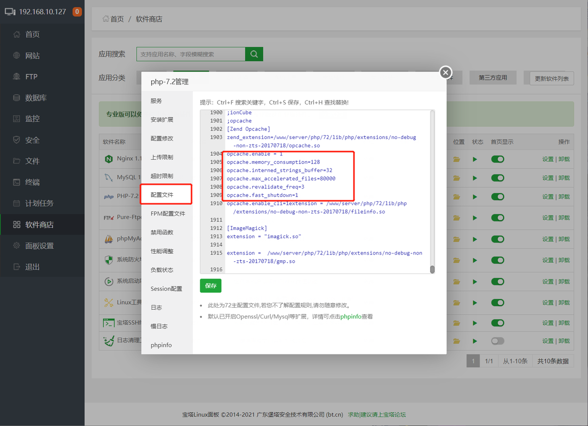Click the 更新软件列表 button
This screenshot has width=588, height=426.
click(551, 78)
